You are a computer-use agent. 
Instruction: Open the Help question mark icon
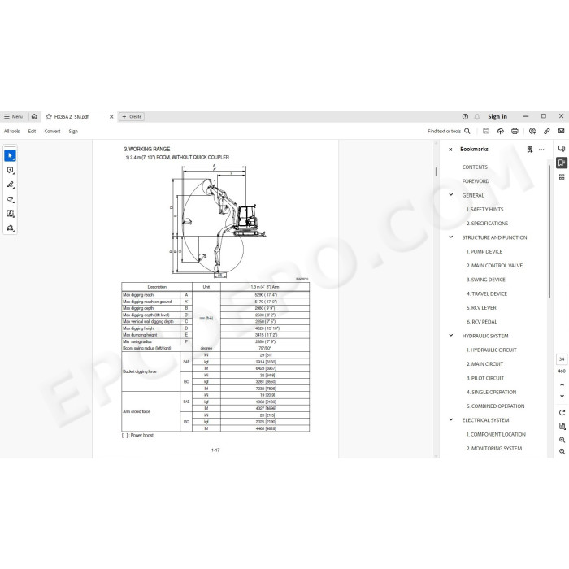coord(465,116)
